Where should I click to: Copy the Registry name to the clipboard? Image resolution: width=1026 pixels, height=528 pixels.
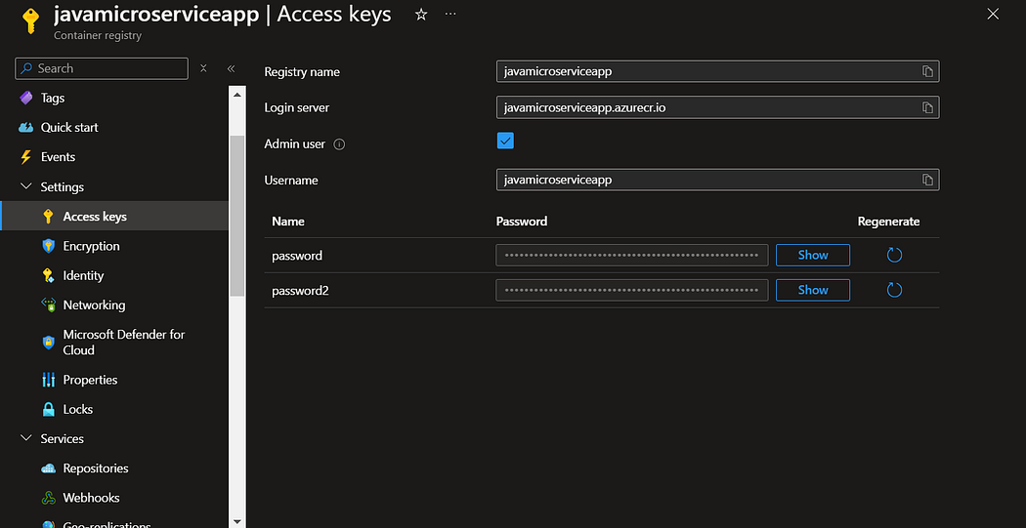tap(927, 72)
